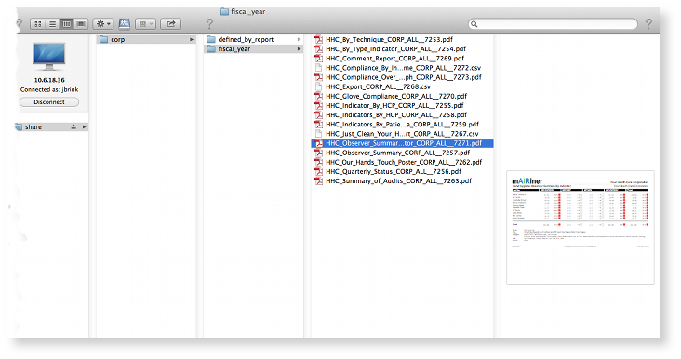Switch to list view mode
The height and width of the screenshot is (359, 681).
tap(52, 24)
